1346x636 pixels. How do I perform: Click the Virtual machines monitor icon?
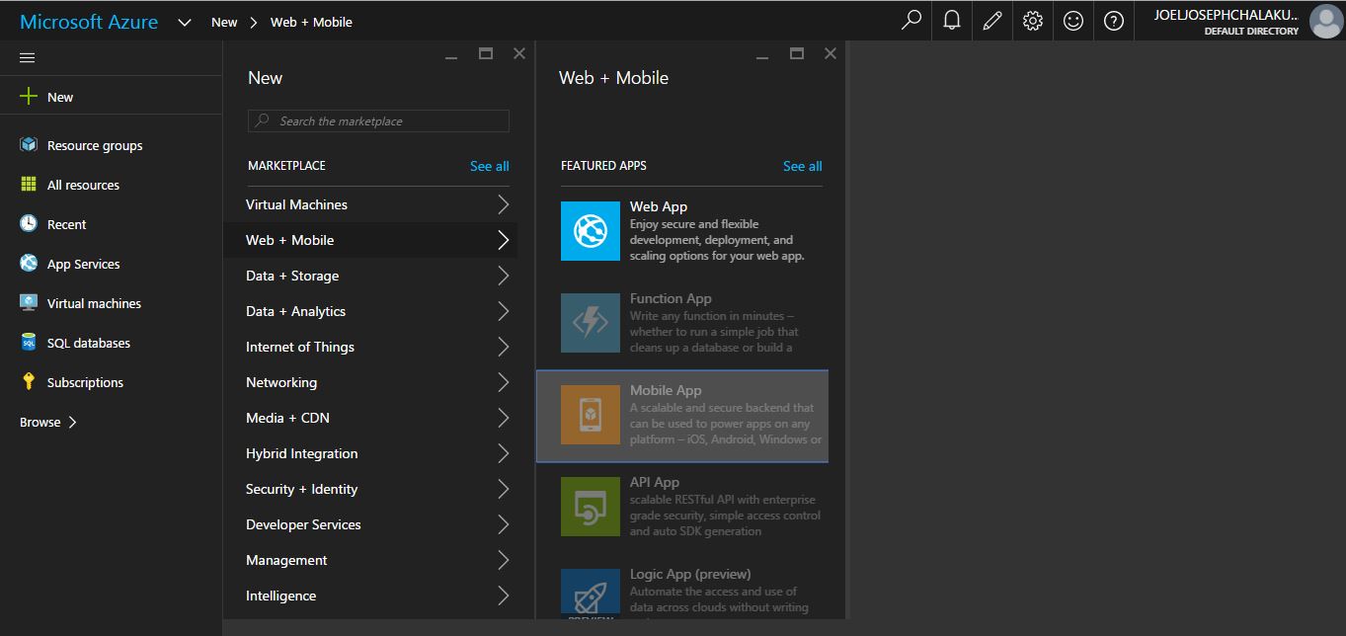coord(29,303)
